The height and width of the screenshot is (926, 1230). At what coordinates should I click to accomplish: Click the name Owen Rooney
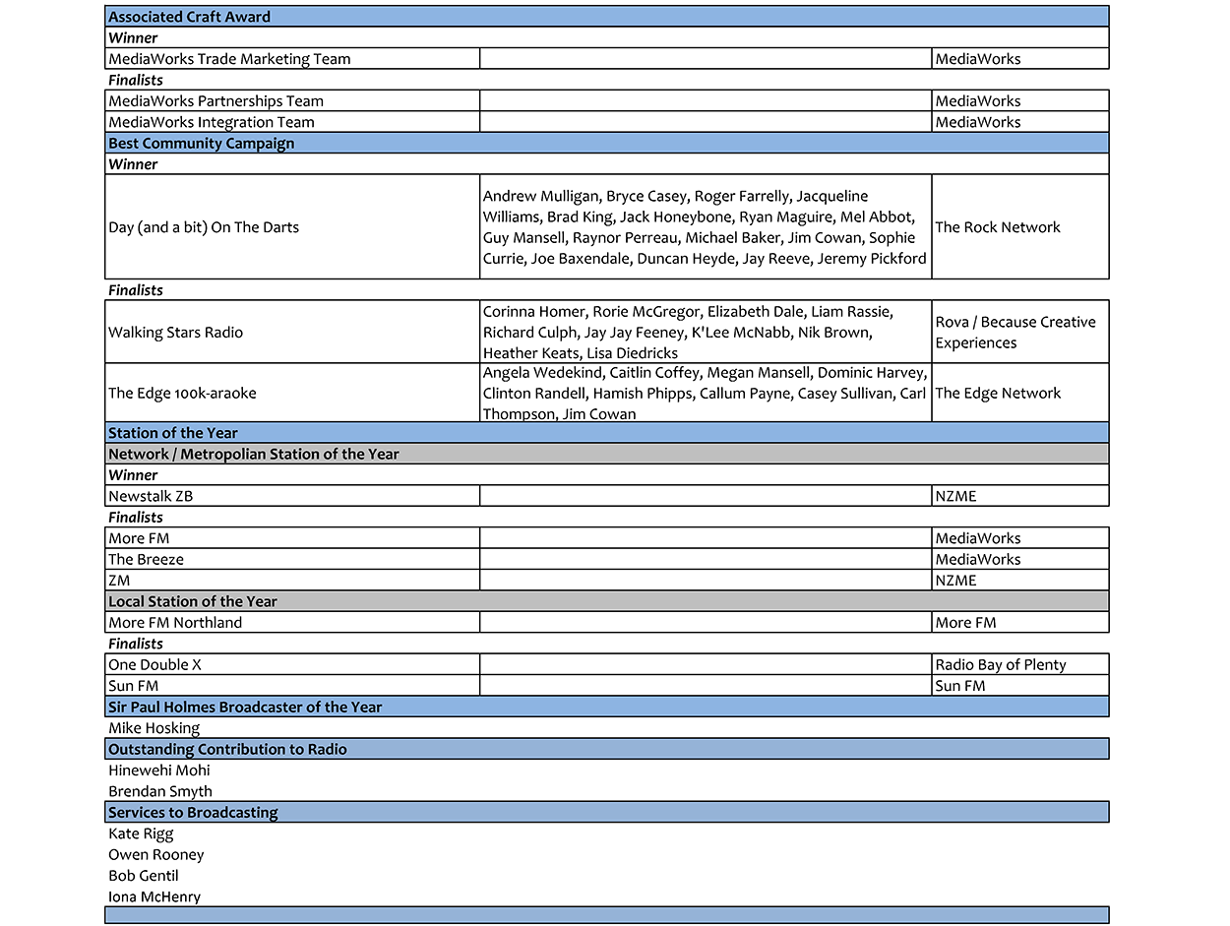coord(156,854)
